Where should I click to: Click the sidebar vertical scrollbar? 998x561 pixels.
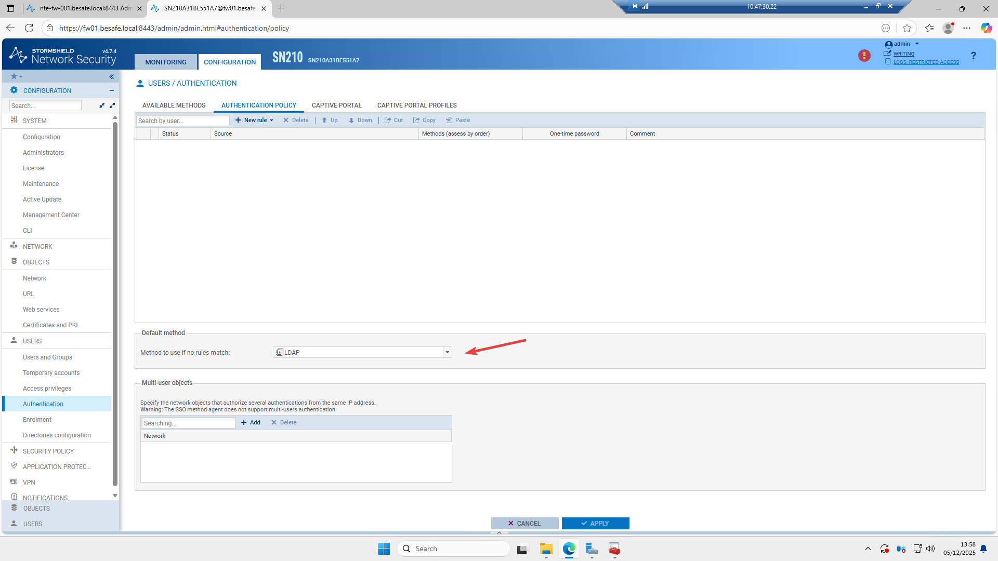(x=115, y=304)
